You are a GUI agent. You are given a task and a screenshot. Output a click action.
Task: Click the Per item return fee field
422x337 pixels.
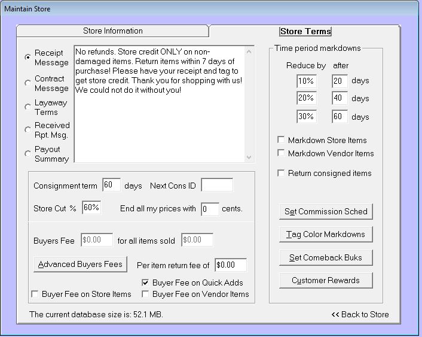[x=231, y=265]
